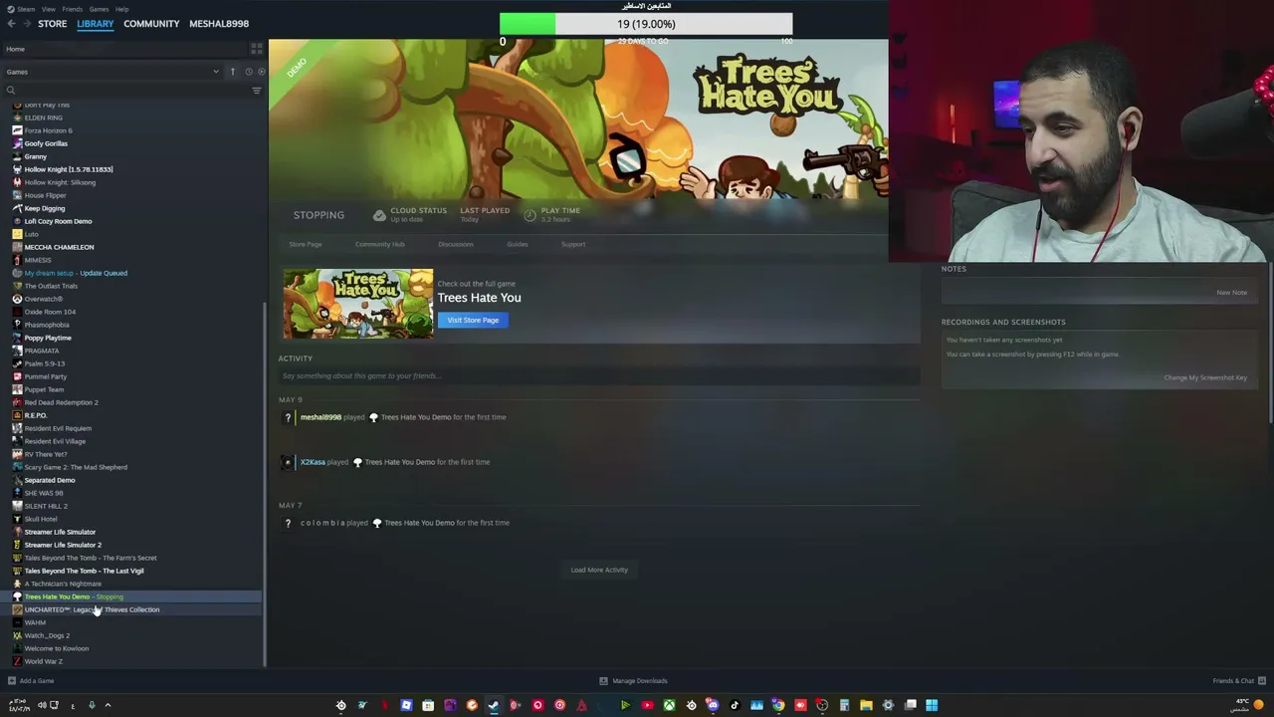Open the Guides link
This screenshot has height=717, width=1274.
click(x=518, y=244)
